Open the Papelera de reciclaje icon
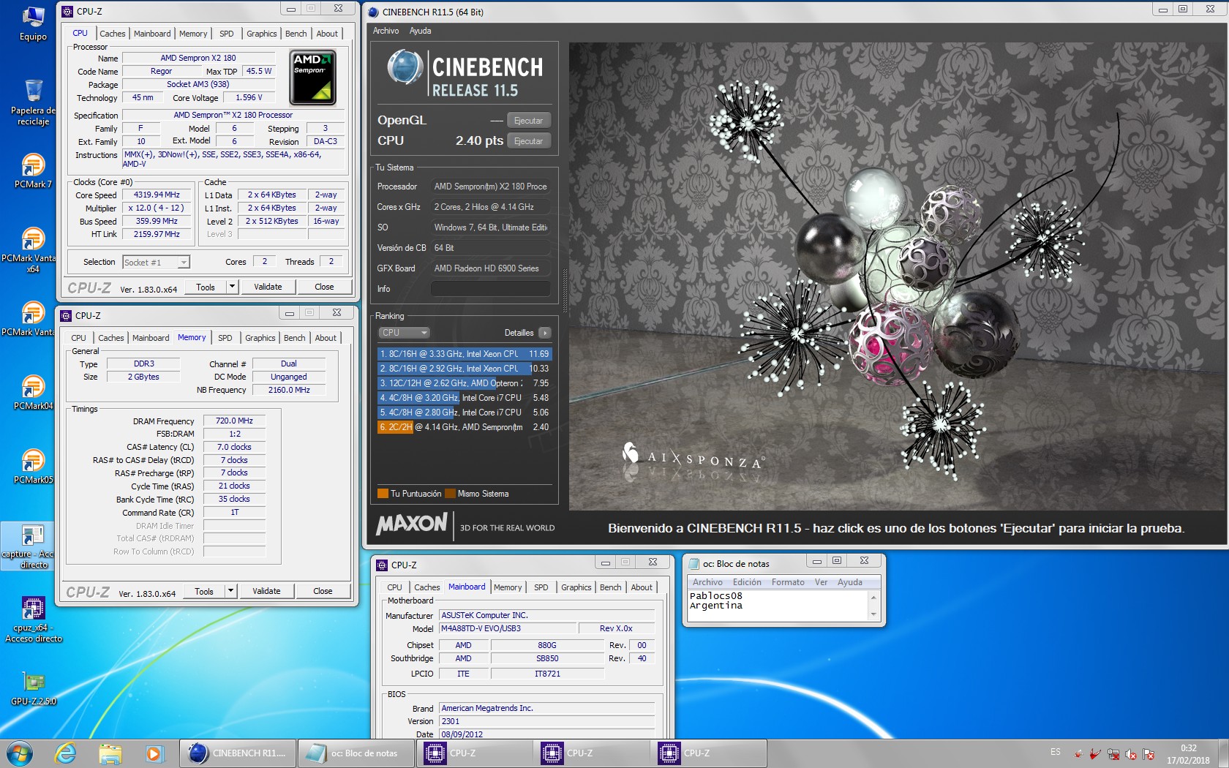1229x768 pixels. coord(33,102)
